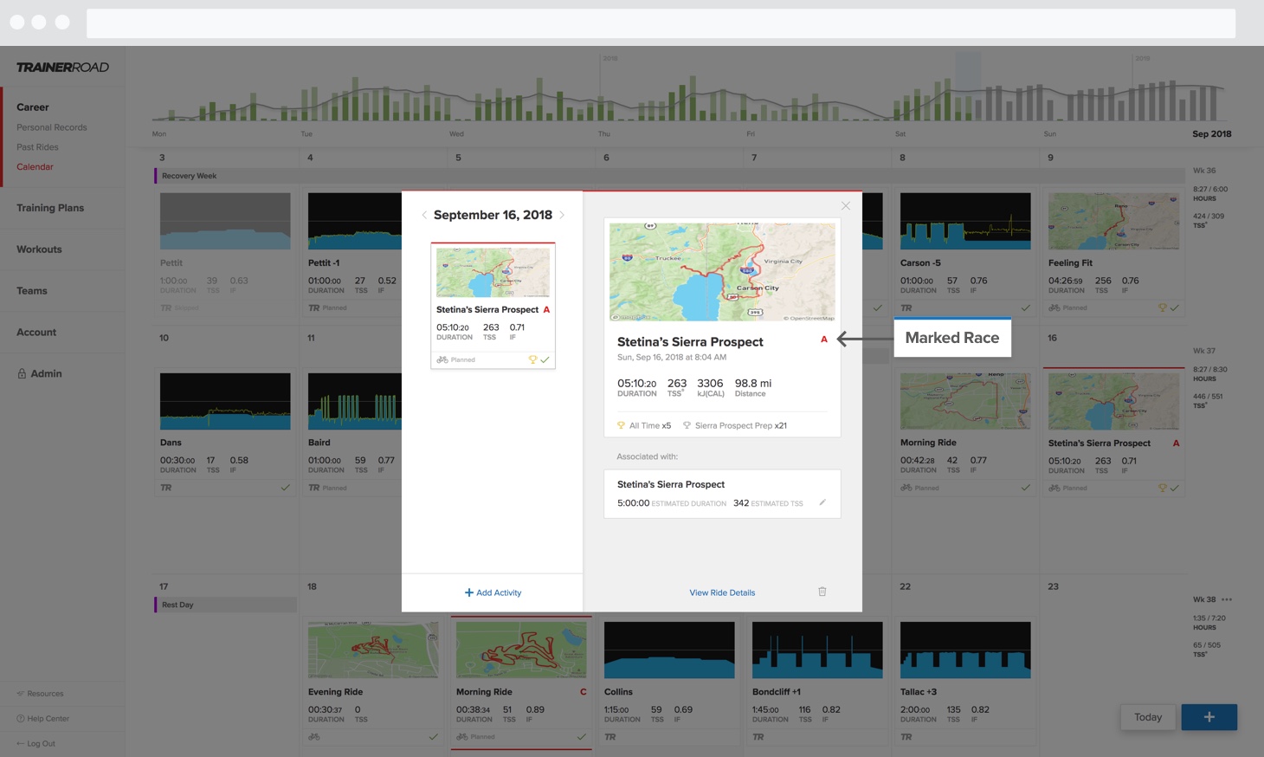Screen dimensions: 1264x757
Task: Open the Feeling Fit ride map
Action: (x=1113, y=221)
